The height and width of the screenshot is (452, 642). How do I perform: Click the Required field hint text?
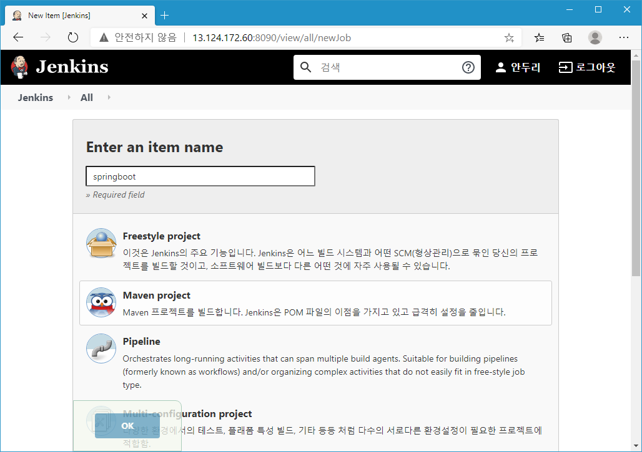(x=115, y=195)
